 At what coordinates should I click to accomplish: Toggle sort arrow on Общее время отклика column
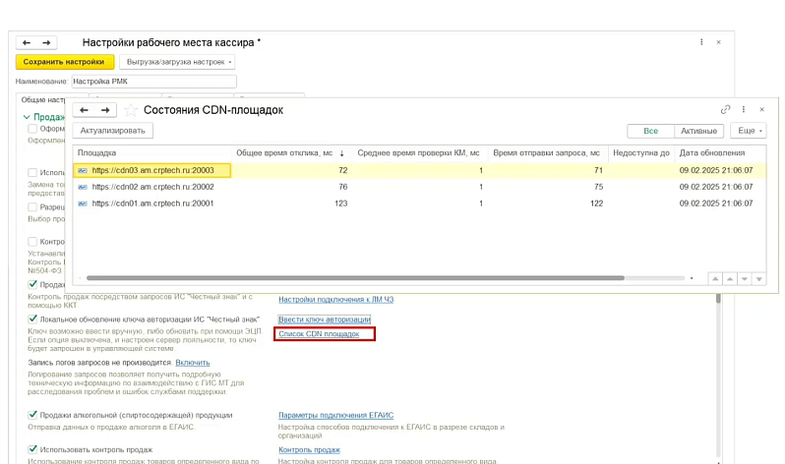342,153
